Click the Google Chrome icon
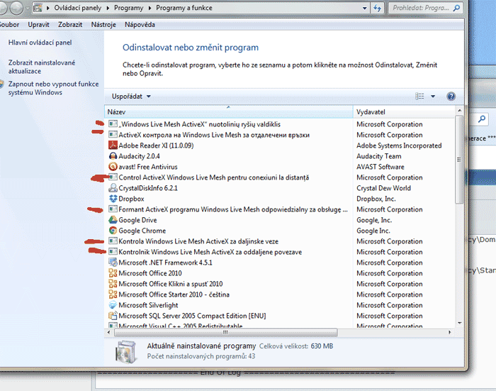This screenshot has height=391, width=496. coord(113,231)
